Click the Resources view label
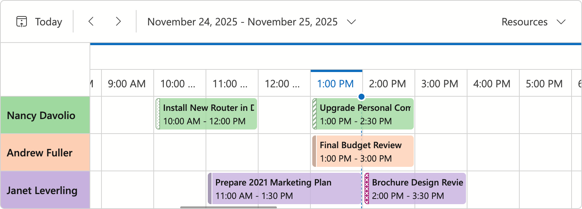The width and height of the screenshot is (582, 209). coord(525,22)
